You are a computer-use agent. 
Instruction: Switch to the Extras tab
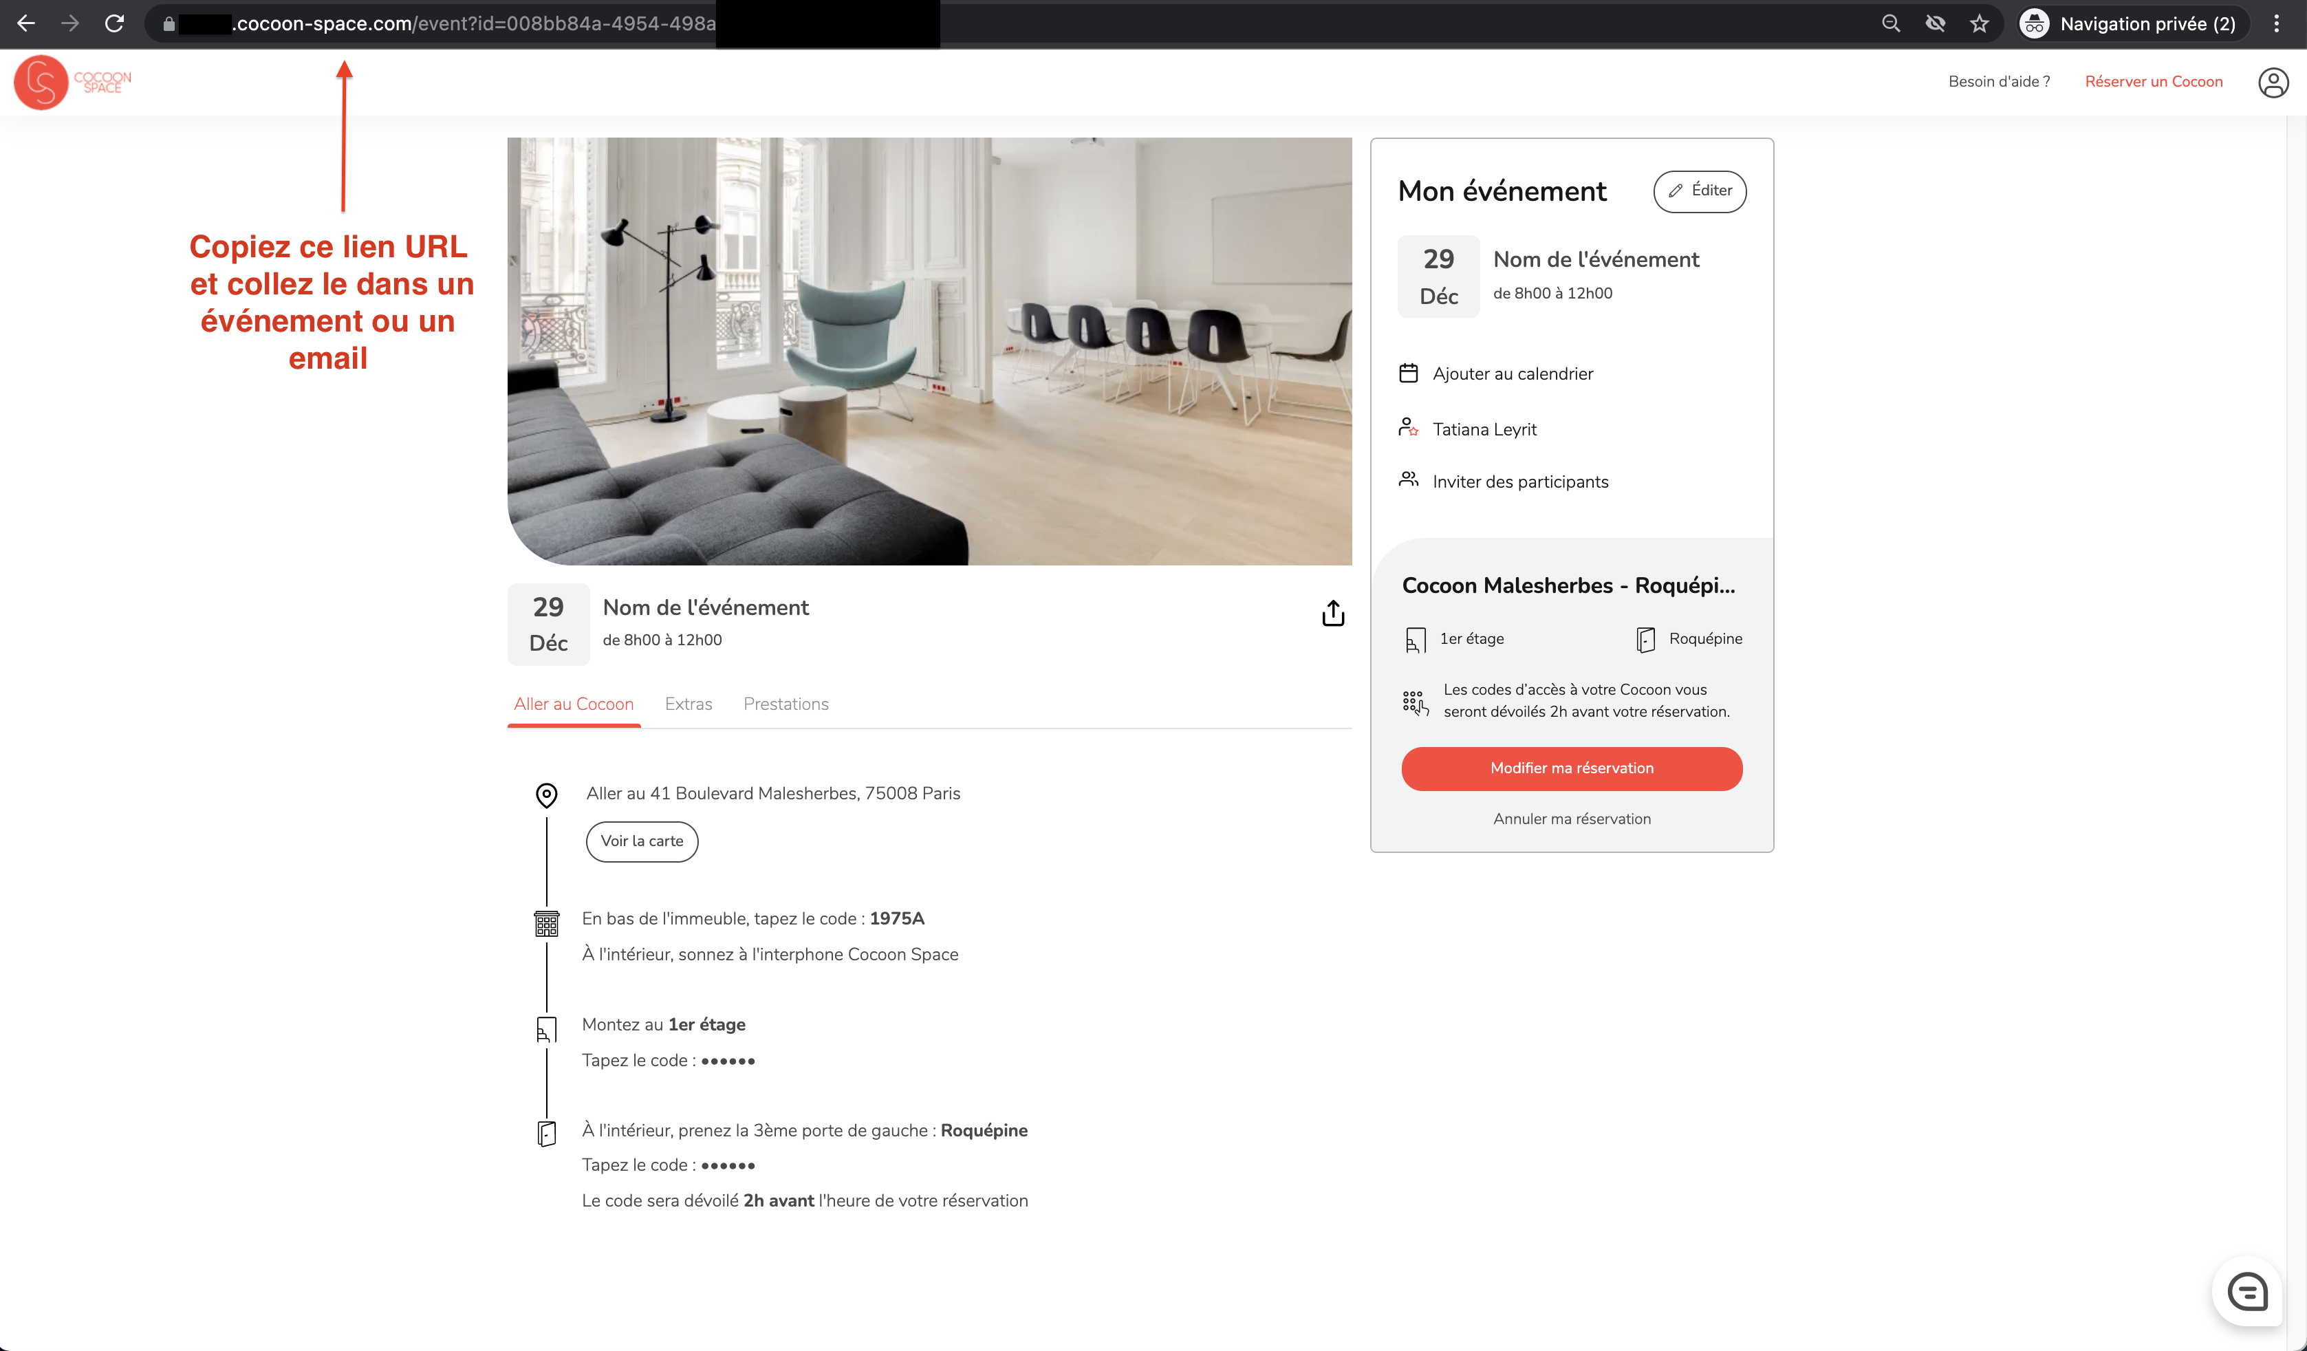pos(689,704)
